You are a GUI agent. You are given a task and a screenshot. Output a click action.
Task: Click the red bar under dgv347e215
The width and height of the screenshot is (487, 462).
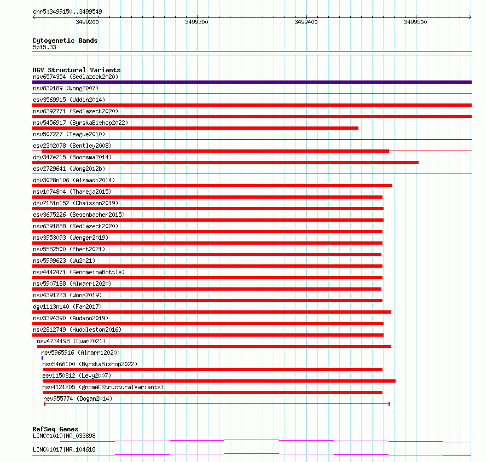click(225, 163)
